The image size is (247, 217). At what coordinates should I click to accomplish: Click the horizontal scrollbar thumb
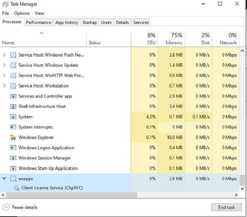[x=71, y=195]
